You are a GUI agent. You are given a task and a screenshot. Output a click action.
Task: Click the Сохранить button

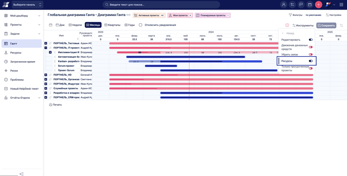326,26
